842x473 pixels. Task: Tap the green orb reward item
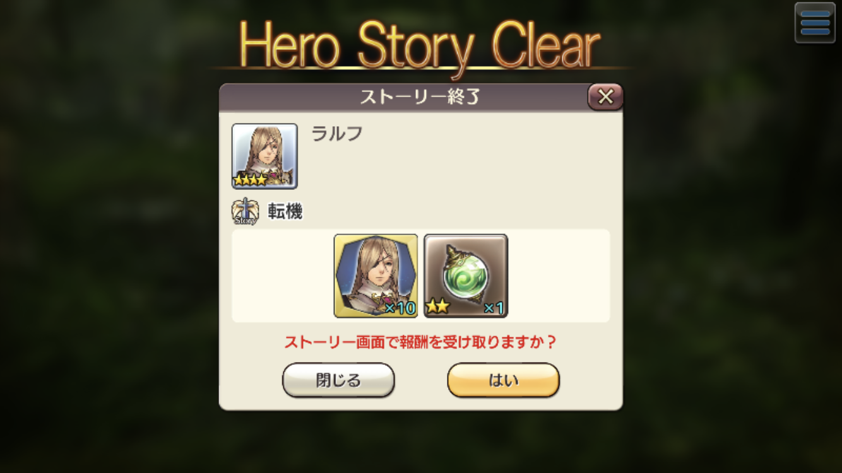(466, 276)
